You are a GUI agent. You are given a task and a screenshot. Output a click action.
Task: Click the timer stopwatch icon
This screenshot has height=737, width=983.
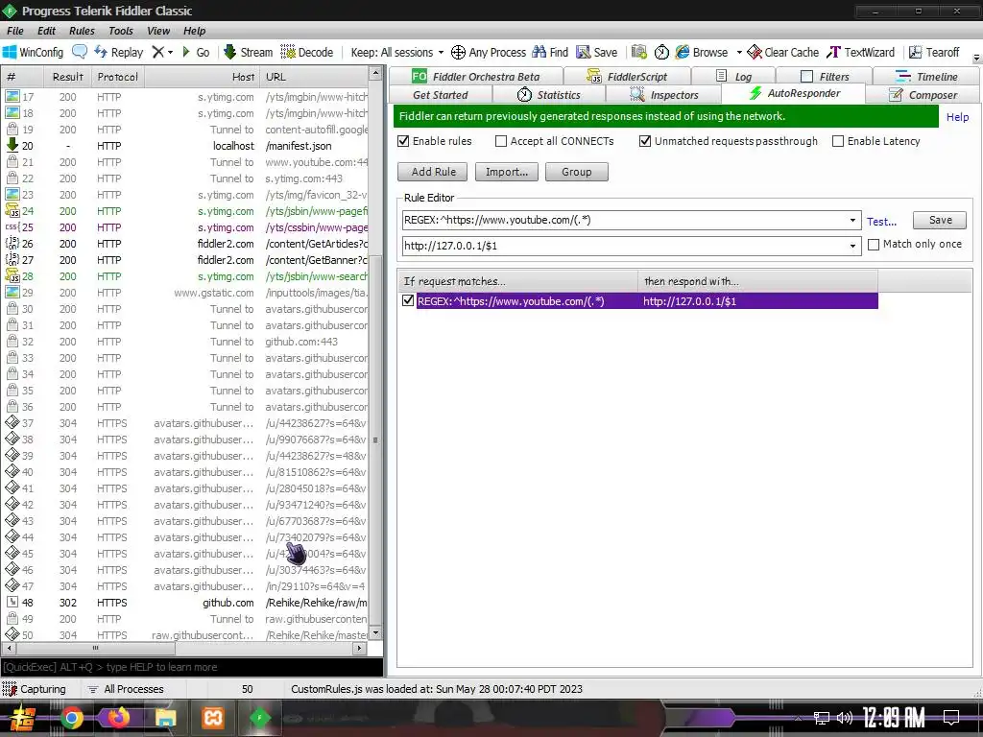point(661,52)
